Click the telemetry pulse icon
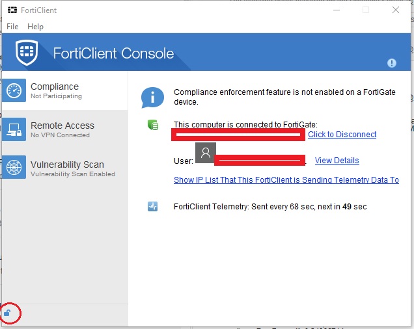The height and width of the screenshot is (329, 414). [152, 207]
